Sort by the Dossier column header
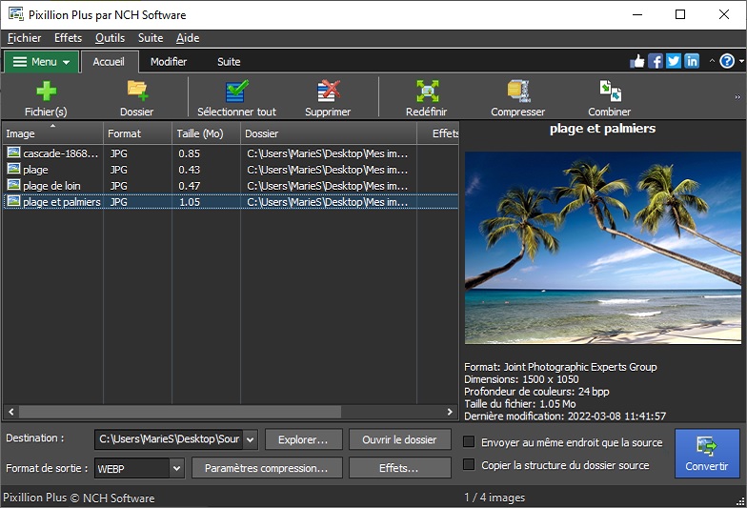 coord(329,133)
